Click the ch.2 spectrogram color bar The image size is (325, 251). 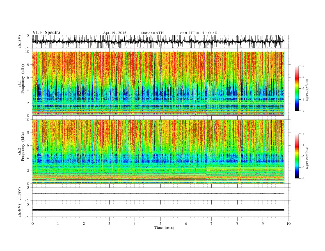(297, 156)
